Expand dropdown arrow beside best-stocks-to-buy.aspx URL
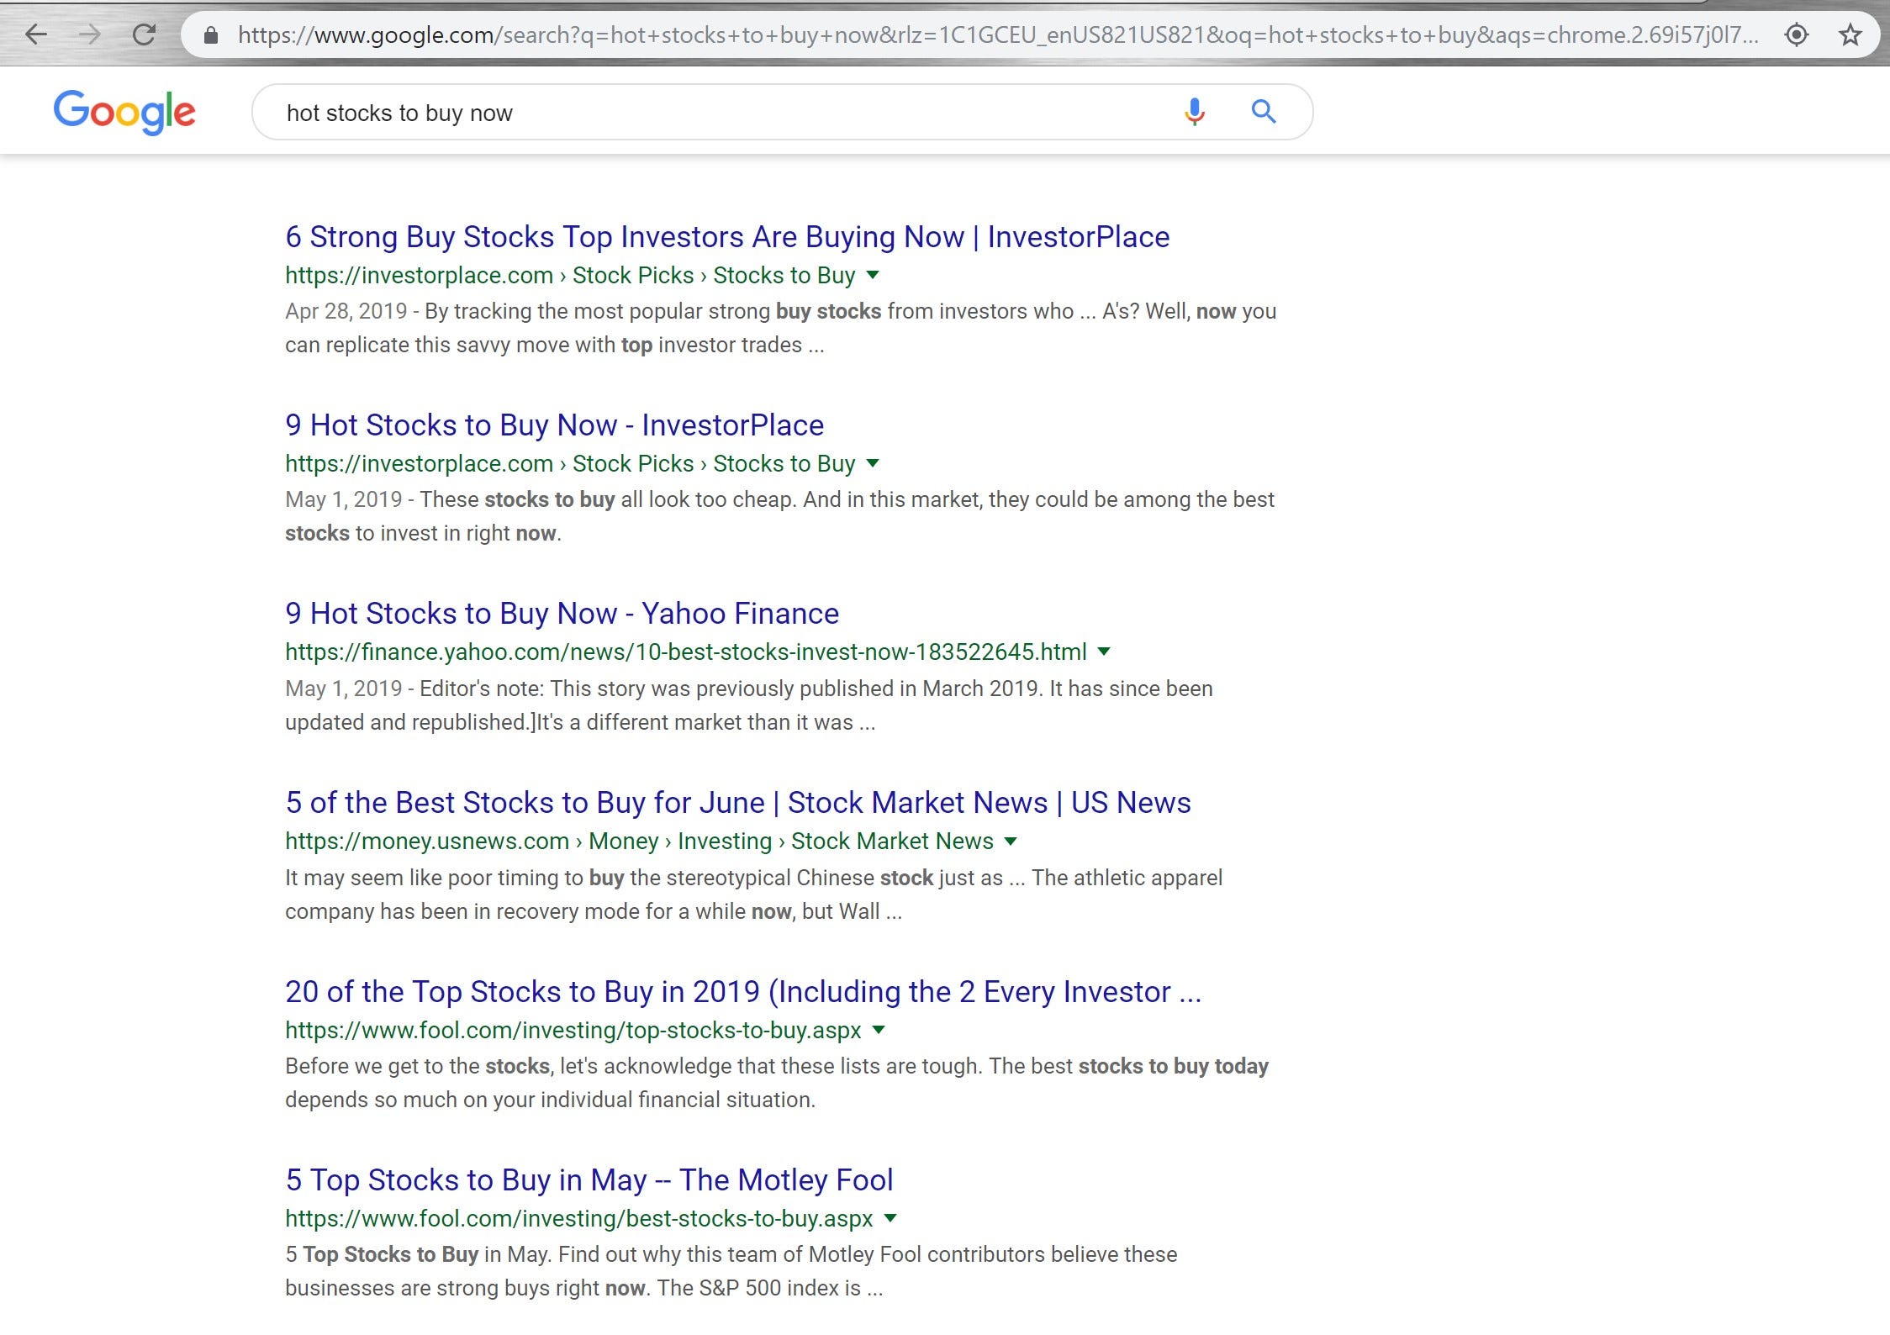 click(891, 1218)
